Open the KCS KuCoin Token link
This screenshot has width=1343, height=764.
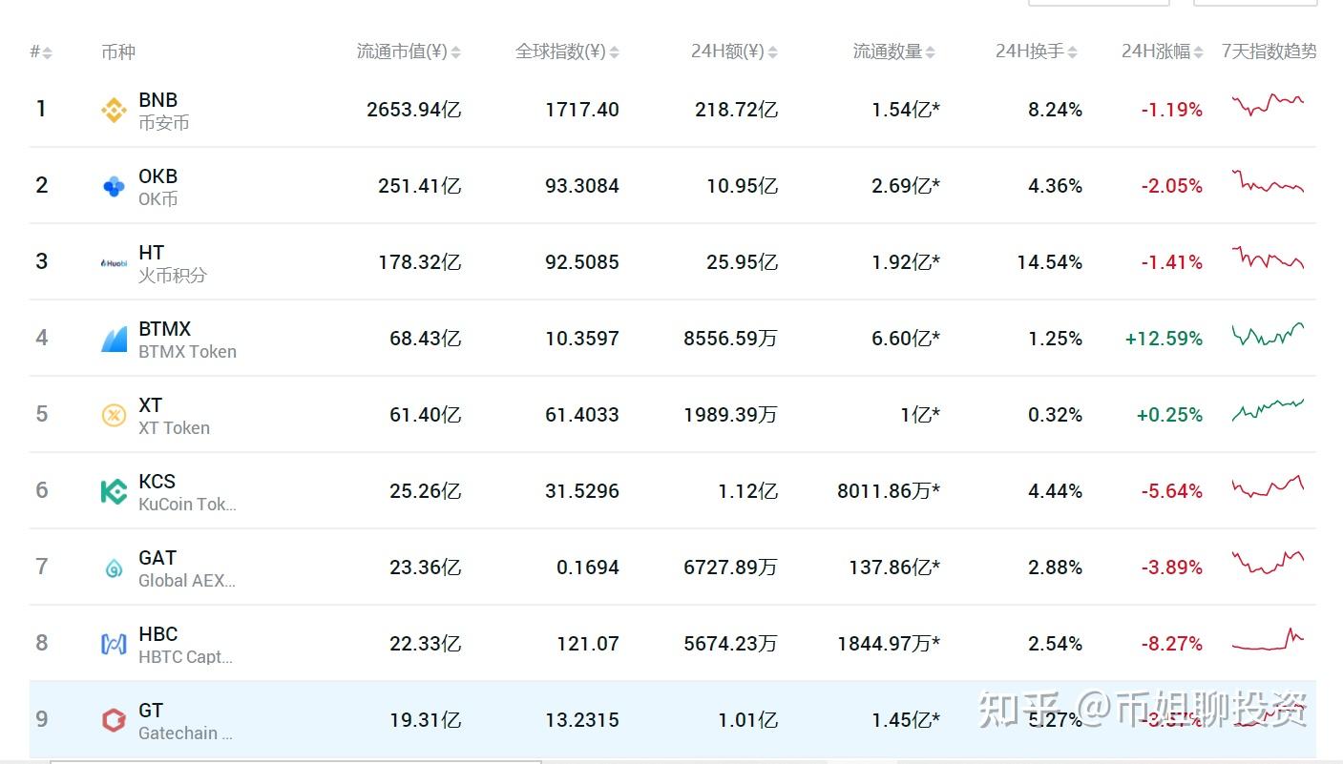pyautogui.click(x=187, y=492)
